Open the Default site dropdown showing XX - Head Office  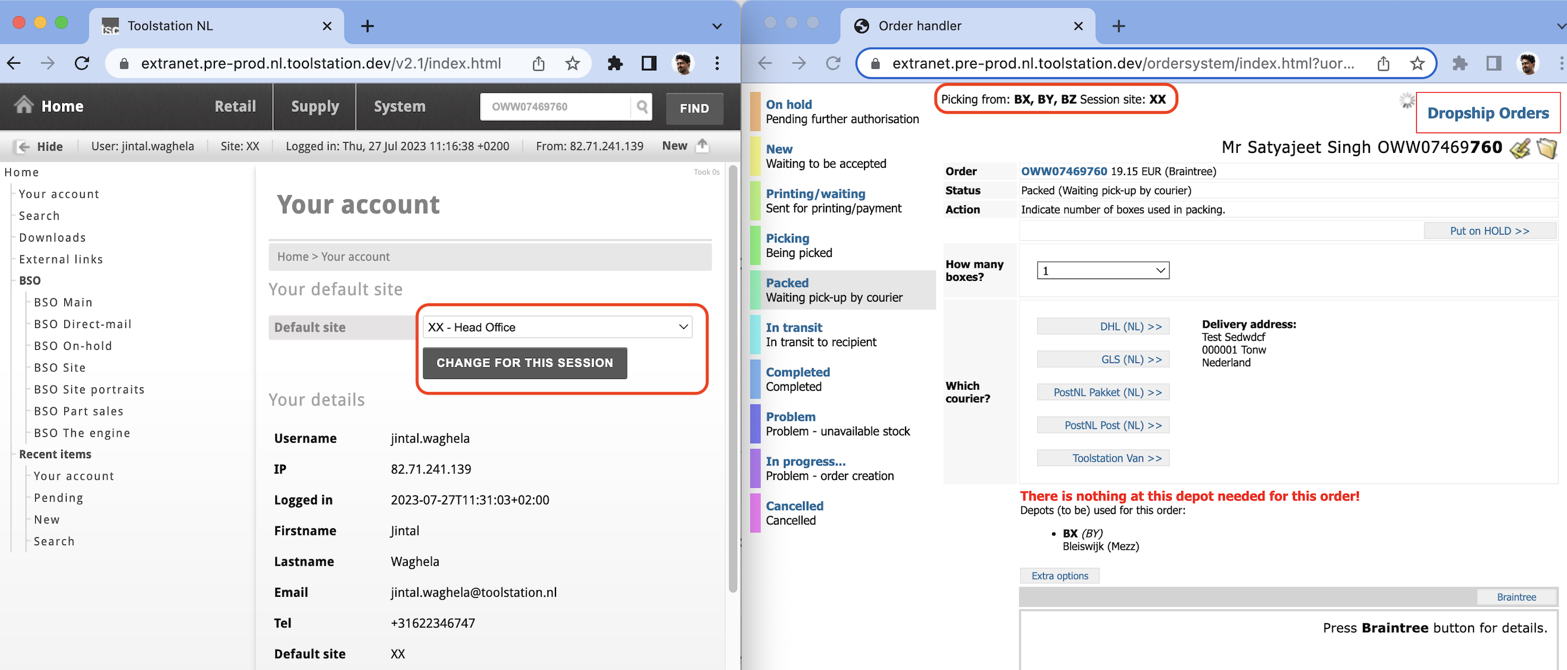[557, 327]
